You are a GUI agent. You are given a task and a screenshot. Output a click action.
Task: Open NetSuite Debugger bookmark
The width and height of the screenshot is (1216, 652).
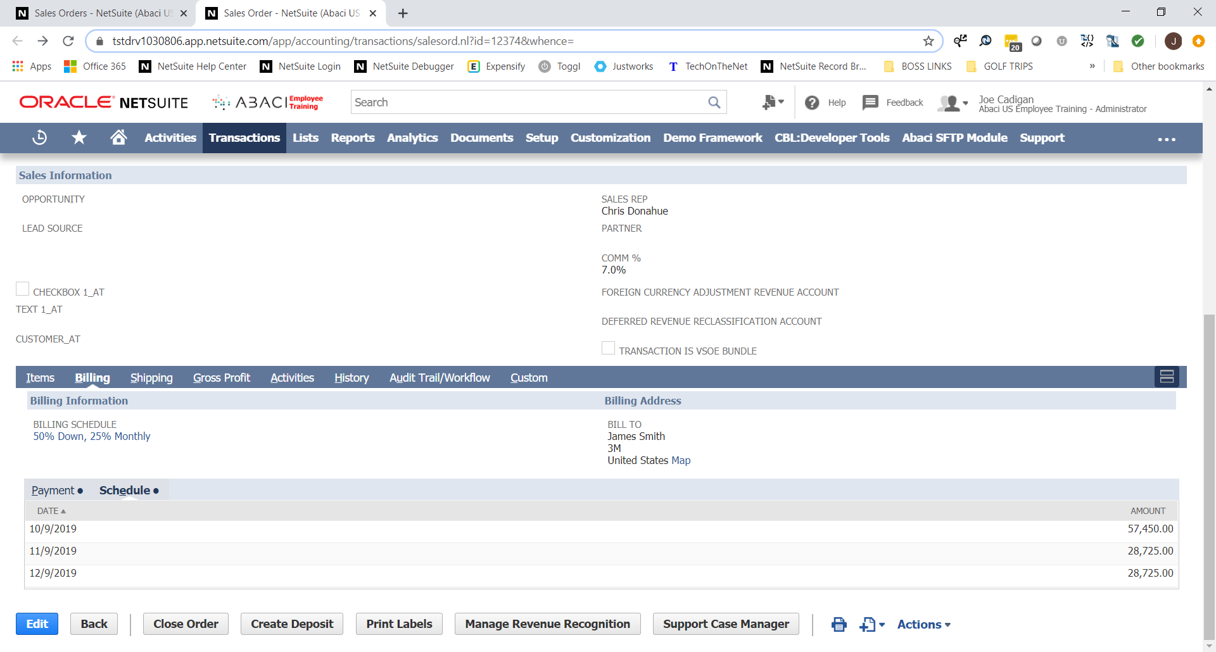404,66
